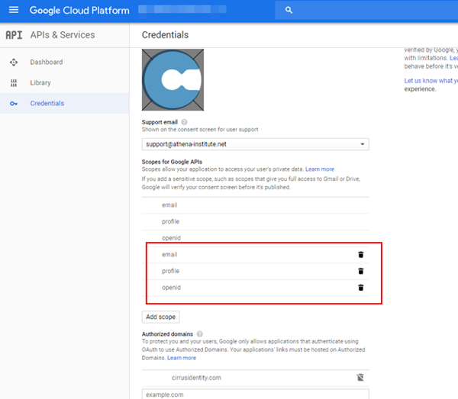Click the API logo icon
Viewport: 458px width, 399px height.
pyautogui.click(x=14, y=35)
